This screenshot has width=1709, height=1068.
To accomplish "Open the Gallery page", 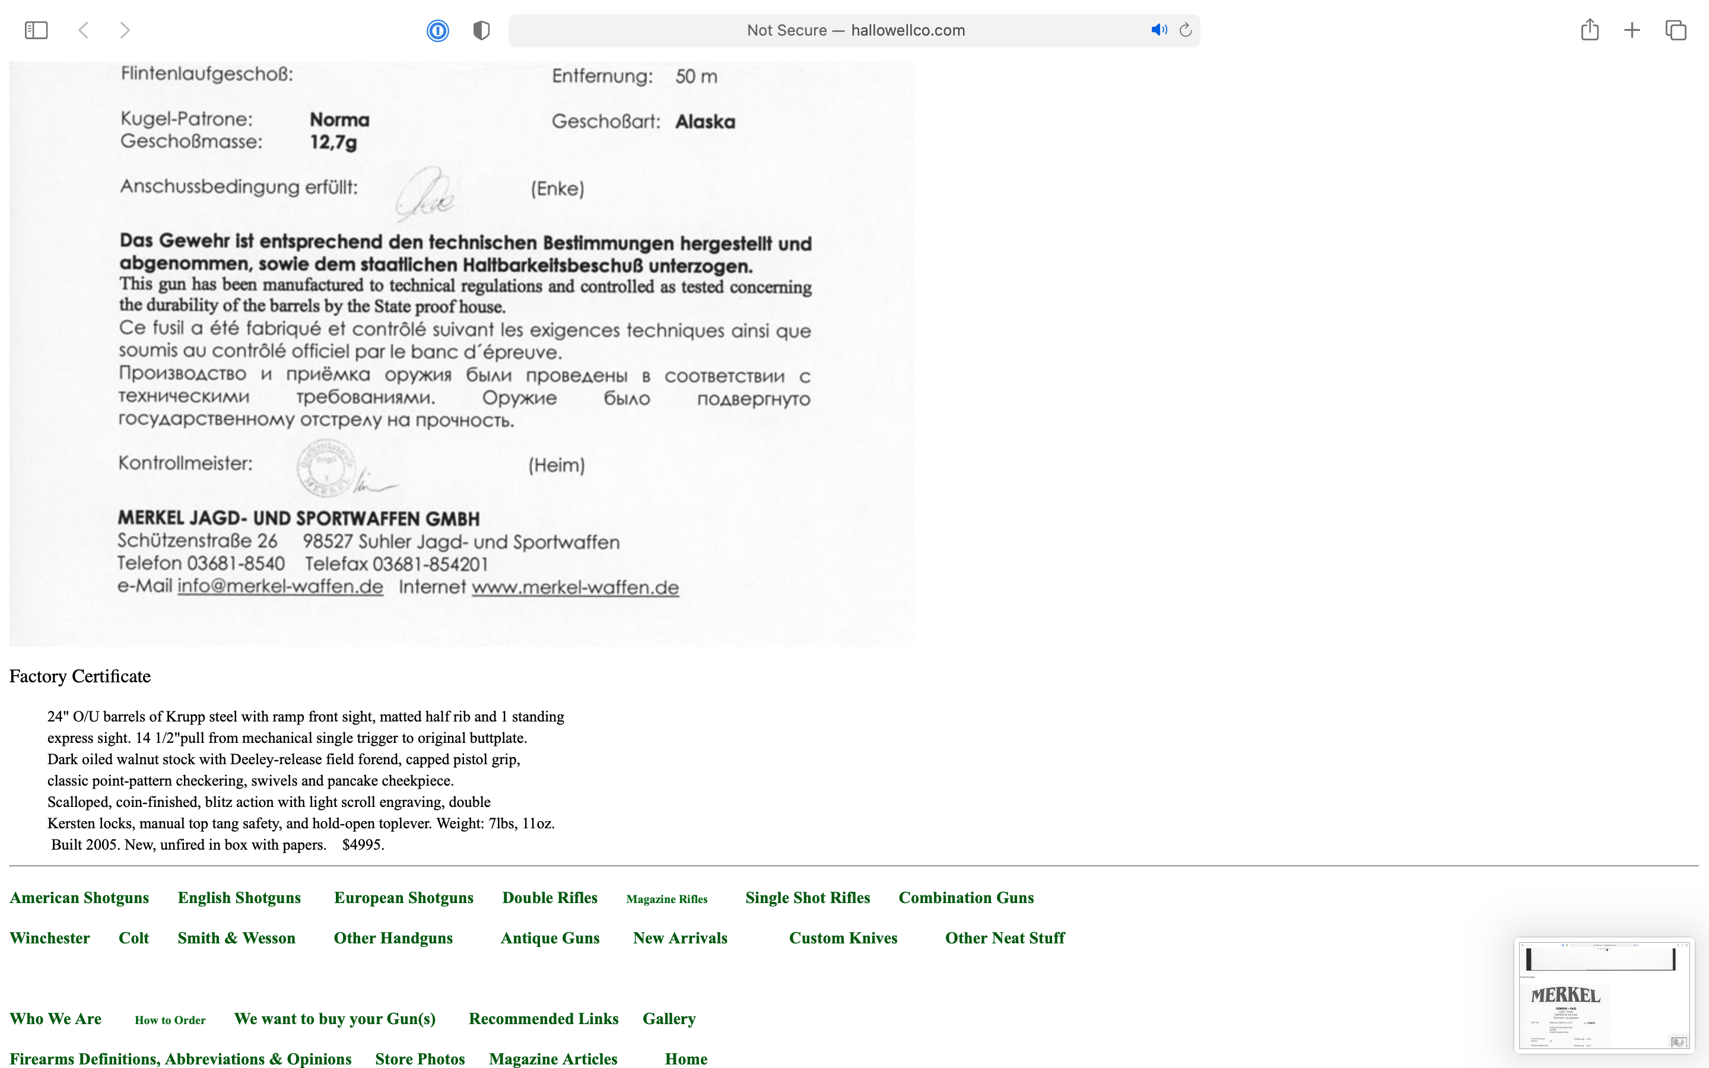I will 669,1019.
